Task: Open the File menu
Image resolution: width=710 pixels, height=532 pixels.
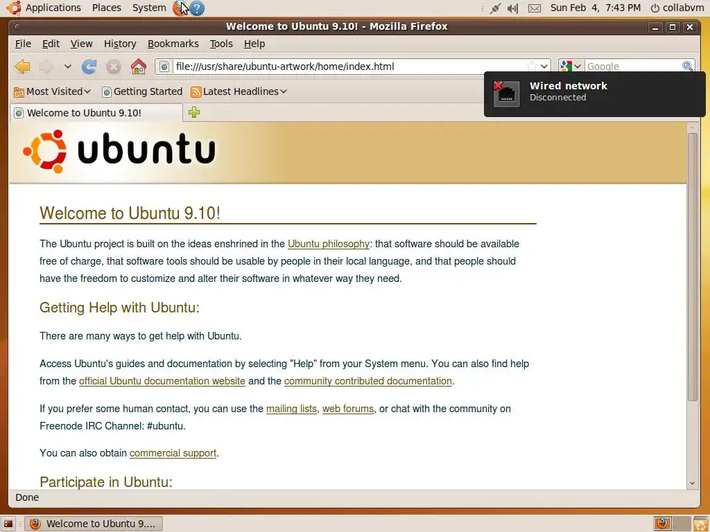Action: pos(23,44)
